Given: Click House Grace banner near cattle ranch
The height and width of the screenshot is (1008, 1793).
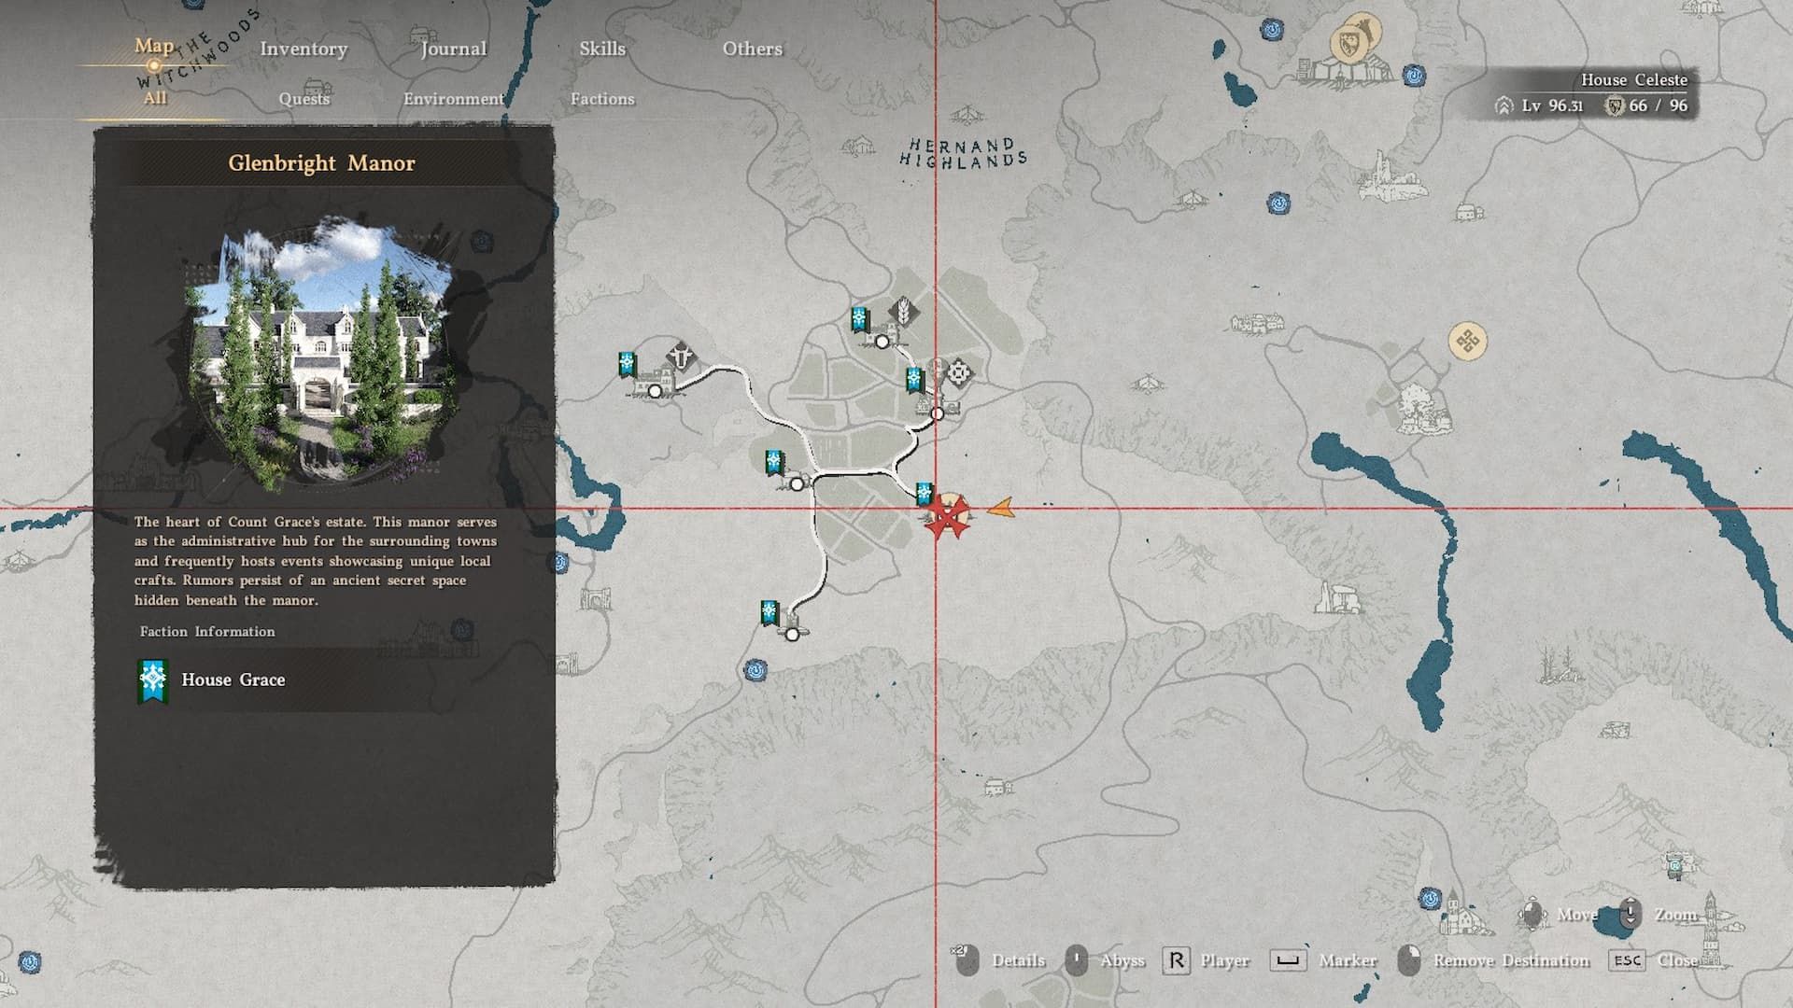Looking at the screenshot, I should (628, 363).
